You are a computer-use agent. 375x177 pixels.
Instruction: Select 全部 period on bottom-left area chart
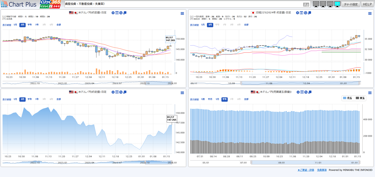pos(59,99)
